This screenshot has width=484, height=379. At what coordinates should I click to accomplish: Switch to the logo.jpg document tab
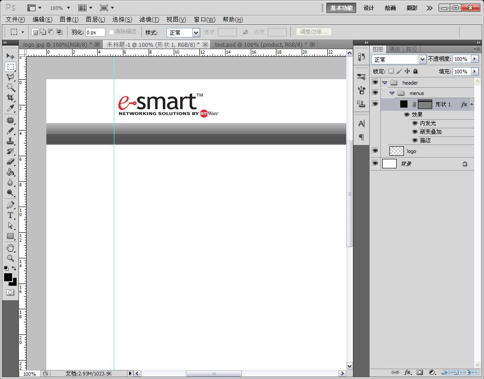pyautogui.click(x=58, y=45)
